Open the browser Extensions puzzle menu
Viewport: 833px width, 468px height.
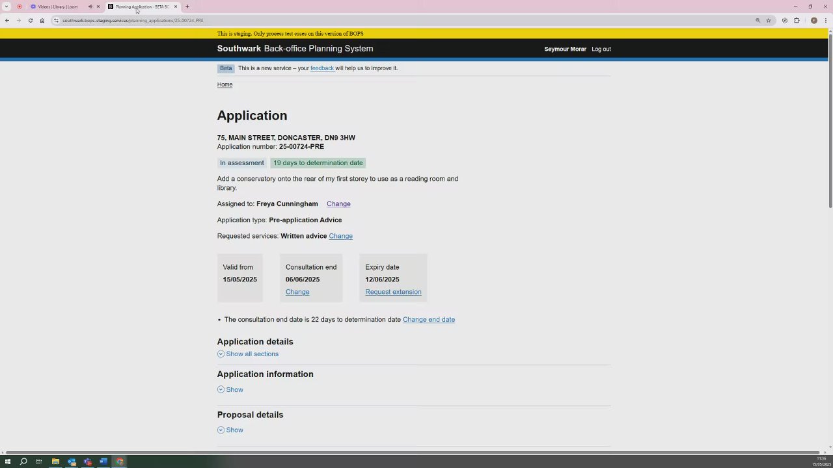[x=797, y=21]
